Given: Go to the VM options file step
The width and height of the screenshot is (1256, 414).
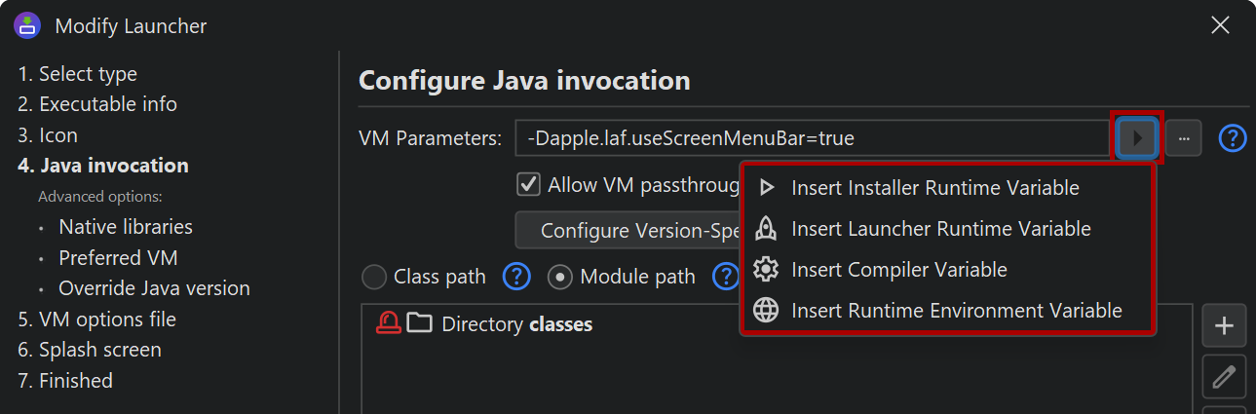Looking at the screenshot, I should pos(96,319).
